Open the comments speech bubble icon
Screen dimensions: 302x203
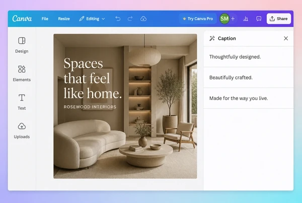coord(259,19)
